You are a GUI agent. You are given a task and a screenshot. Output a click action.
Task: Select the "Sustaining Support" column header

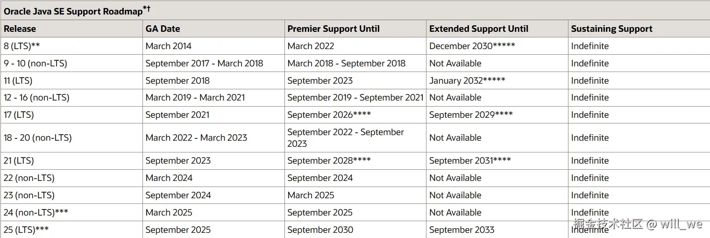click(x=611, y=29)
